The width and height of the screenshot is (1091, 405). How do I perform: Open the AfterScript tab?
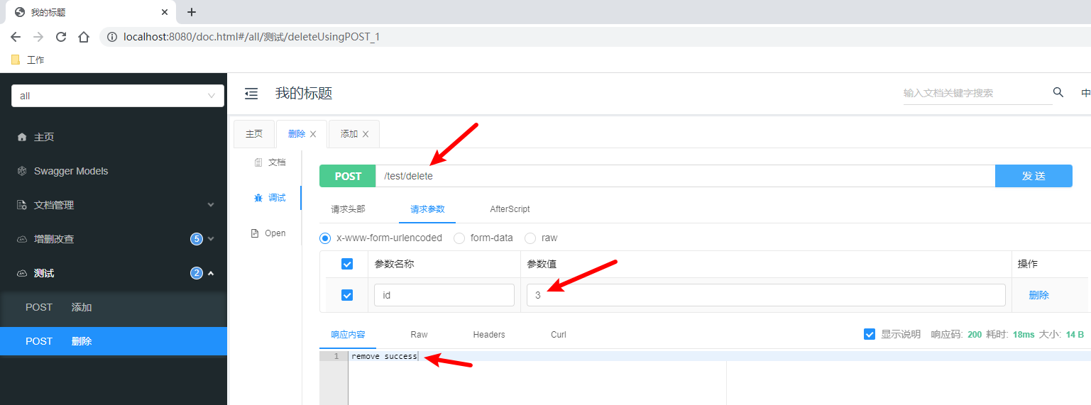pos(510,209)
